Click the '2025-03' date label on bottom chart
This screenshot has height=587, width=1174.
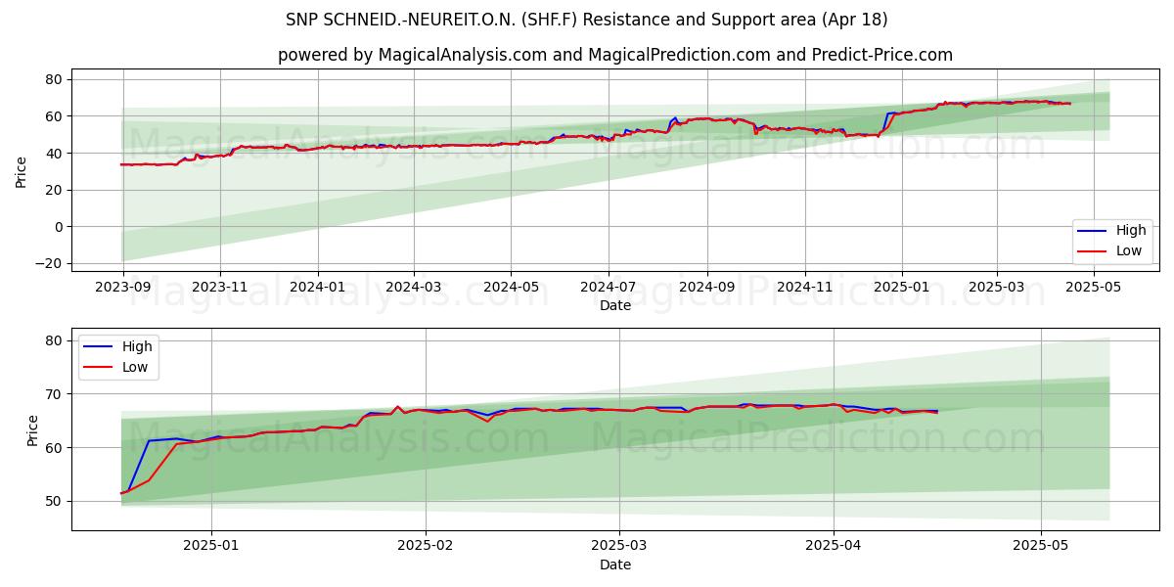[x=621, y=547]
